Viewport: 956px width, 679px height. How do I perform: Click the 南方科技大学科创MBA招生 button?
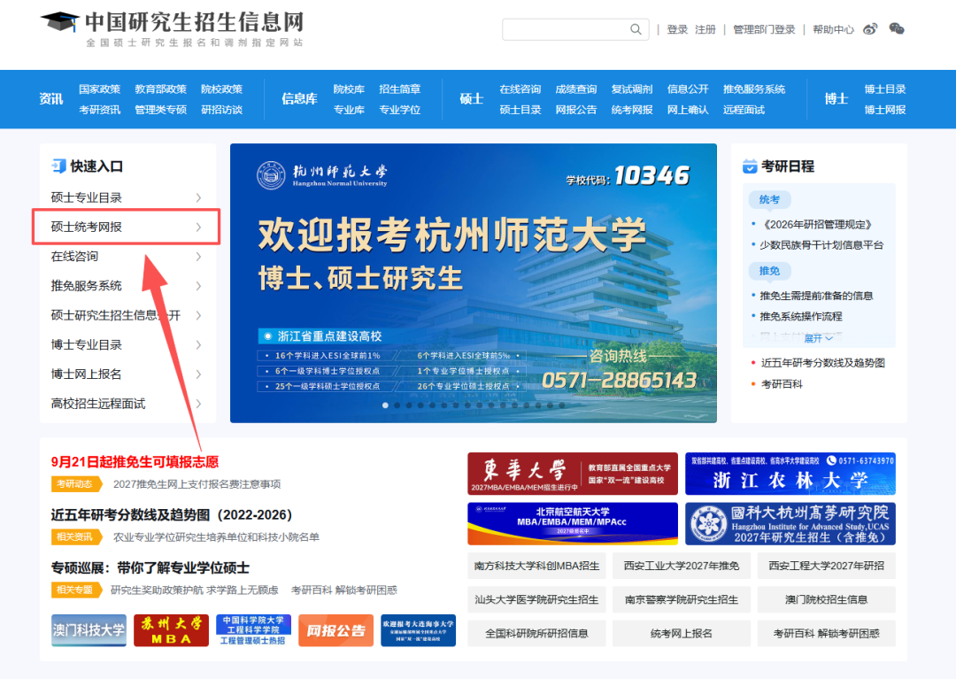click(x=536, y=566)
